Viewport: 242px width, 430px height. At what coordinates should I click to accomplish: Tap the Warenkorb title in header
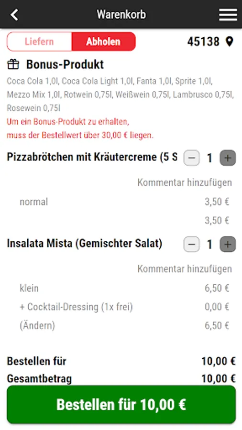(121, 14)
